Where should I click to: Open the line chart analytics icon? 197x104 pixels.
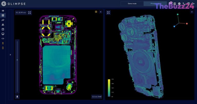click(3, 20)
